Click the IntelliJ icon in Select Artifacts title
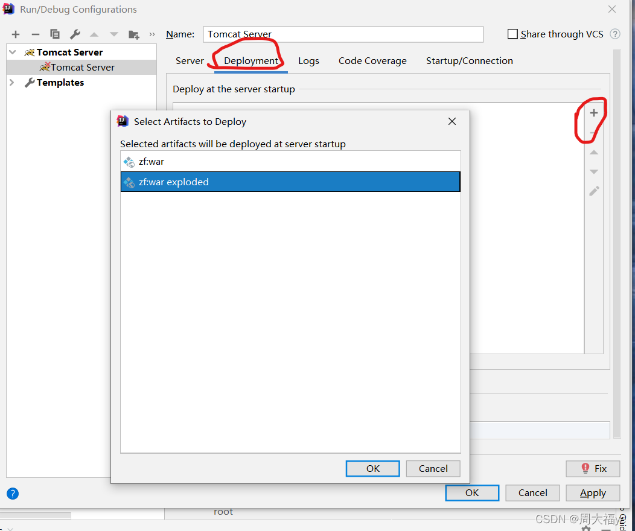The image size is (635, 531). tap(123, 121)
